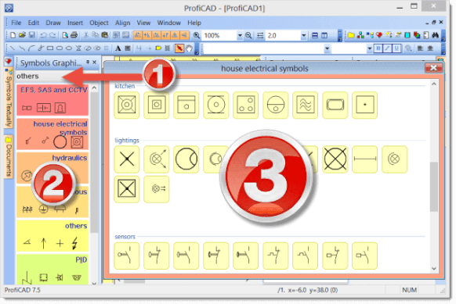The image size is (456, 304).
Task: Close the house electrical symbols popup
Action: tap(433, 68)
